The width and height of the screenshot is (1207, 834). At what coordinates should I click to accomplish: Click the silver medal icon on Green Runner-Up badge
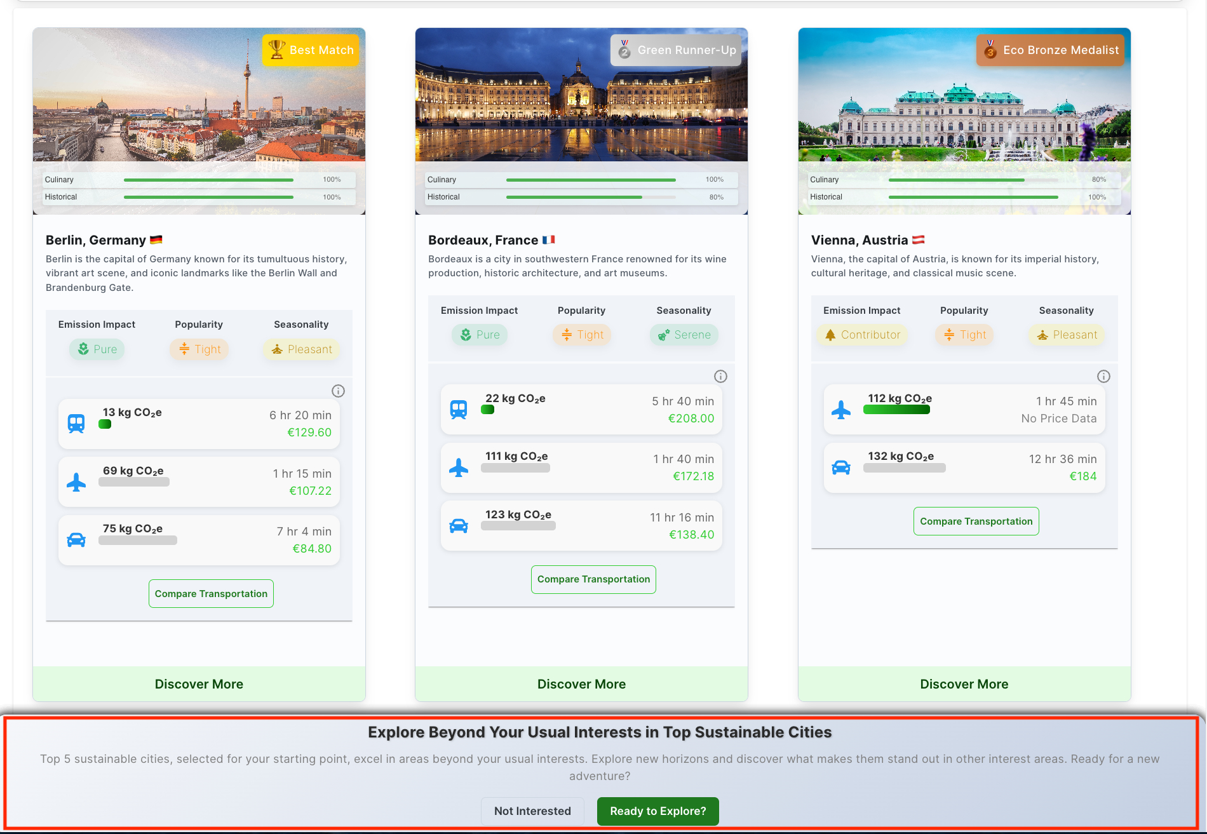click(624, 50)
